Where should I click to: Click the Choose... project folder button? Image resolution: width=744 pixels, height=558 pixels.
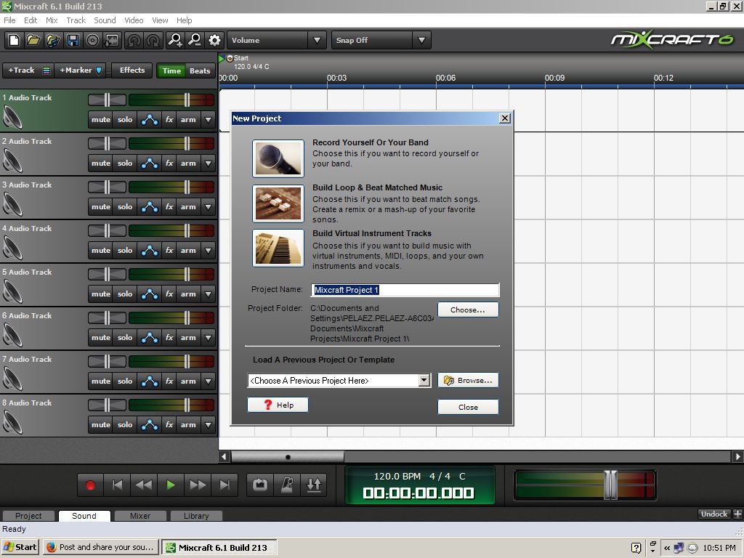pos(468,310)
